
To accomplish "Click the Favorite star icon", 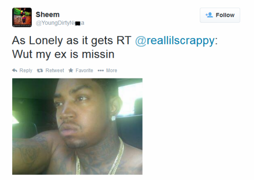I will coord(71,70).
